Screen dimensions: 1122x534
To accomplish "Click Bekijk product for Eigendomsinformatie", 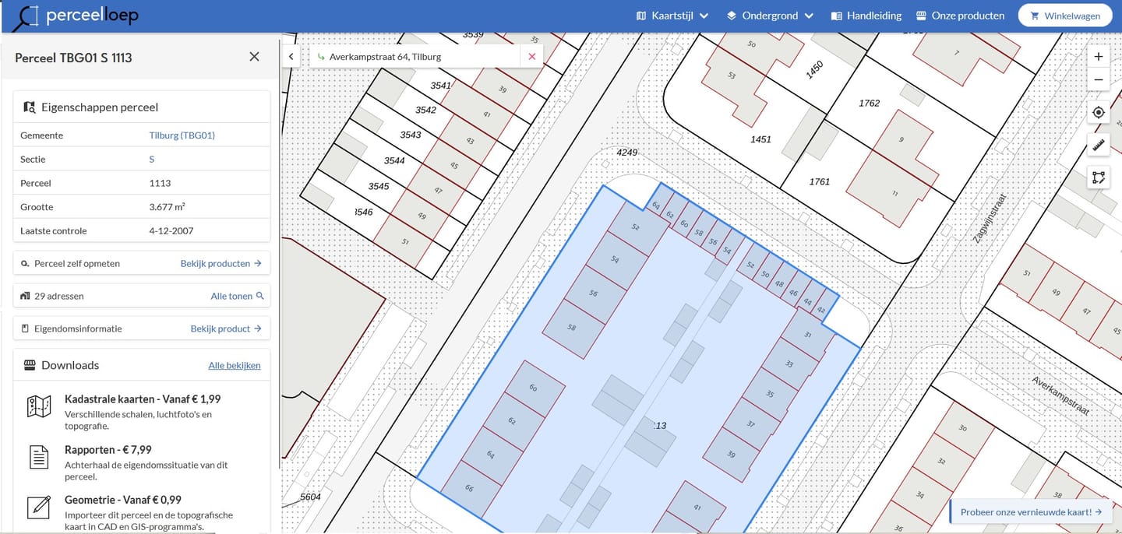I will click(226, 329).
